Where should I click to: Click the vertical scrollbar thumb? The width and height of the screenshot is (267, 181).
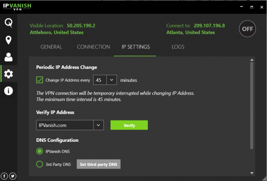(252, 105)
